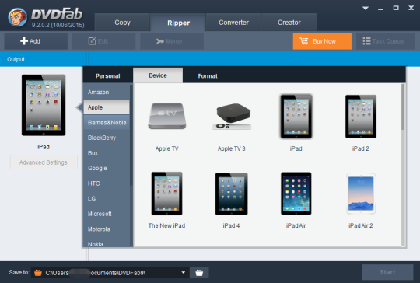Switch to the Device profile tab
The height and width of the screenshot is (283, 420).
tap(158, 75)
